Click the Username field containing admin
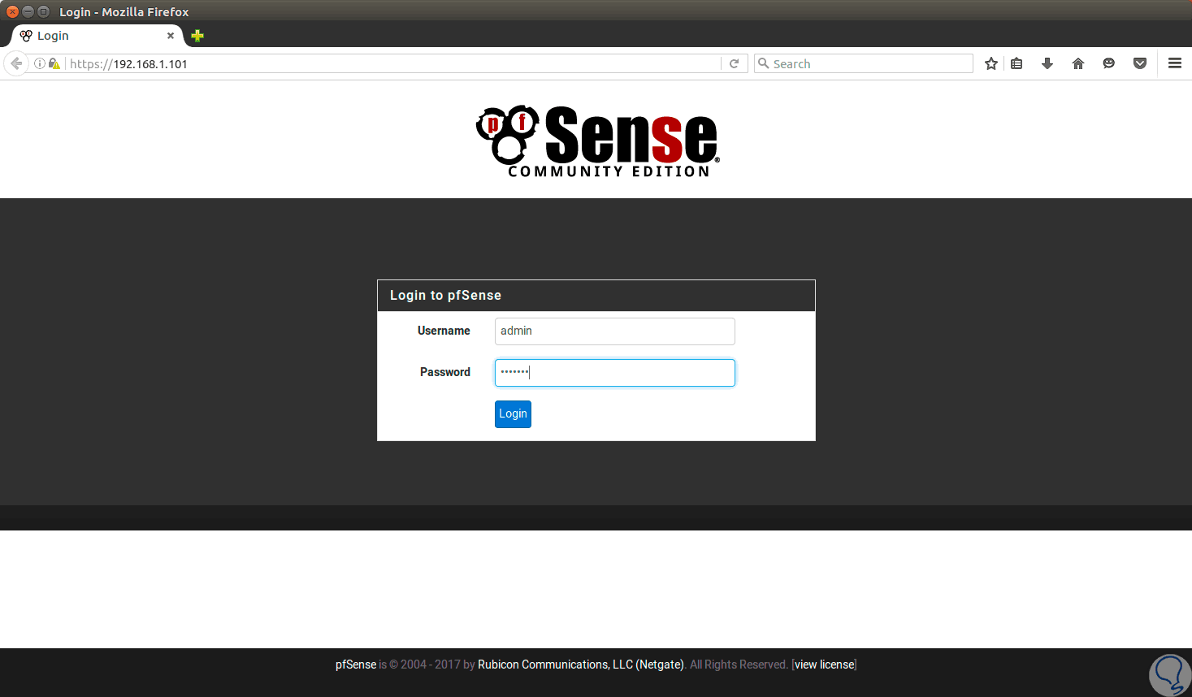Screen dimensions: 1192x697 point(614,331)
